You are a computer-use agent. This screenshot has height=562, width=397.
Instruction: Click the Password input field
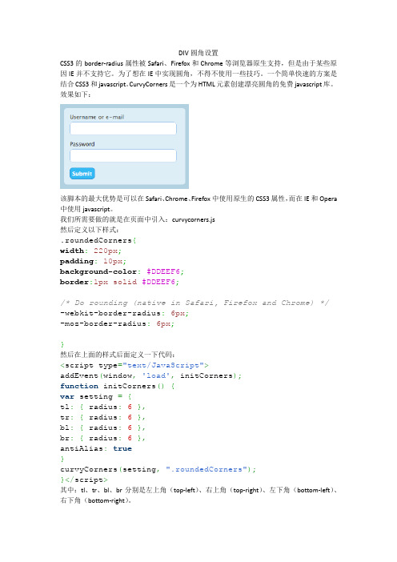(123, 155)
